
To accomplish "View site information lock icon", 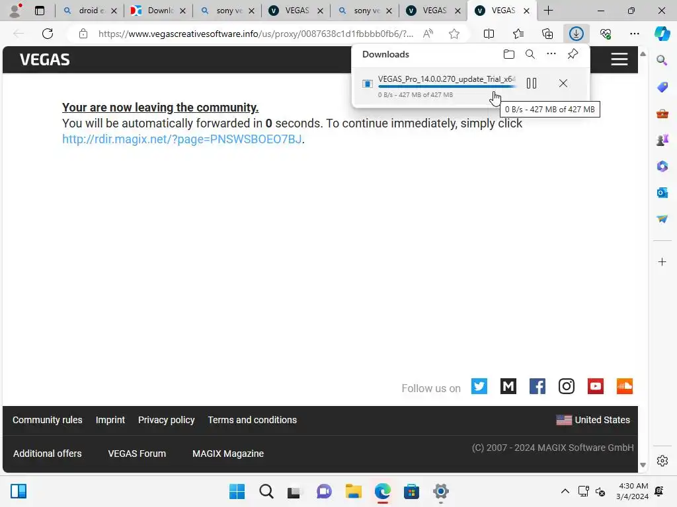I will [83, 34].
